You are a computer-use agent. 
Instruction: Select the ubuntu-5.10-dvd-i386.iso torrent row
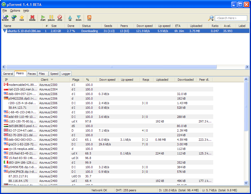125,31
